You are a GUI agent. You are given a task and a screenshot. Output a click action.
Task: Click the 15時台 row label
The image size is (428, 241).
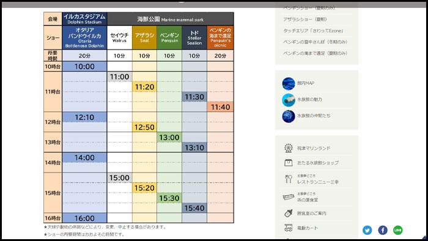tap(53, 193)
